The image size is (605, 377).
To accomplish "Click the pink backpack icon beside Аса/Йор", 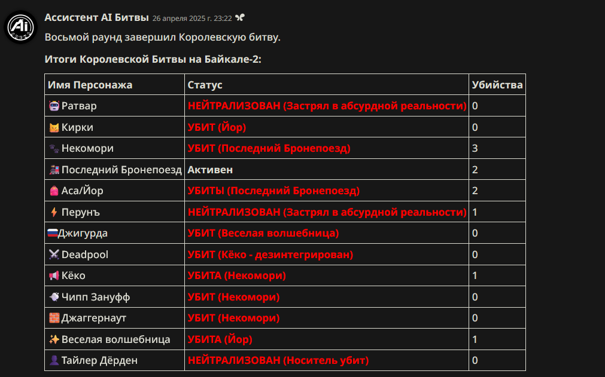I will [x=54, y=191].
